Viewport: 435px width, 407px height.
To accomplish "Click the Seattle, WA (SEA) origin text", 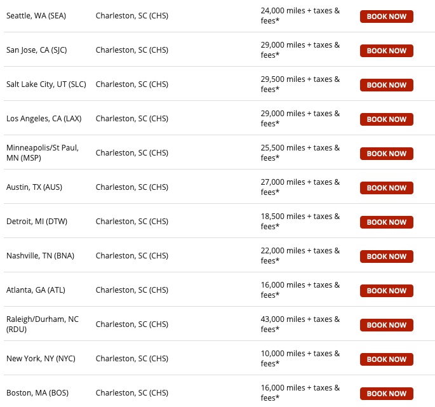I will [36, 16].
